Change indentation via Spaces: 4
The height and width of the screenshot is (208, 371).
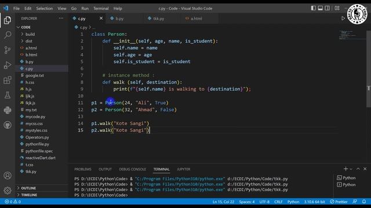point(247,202)
